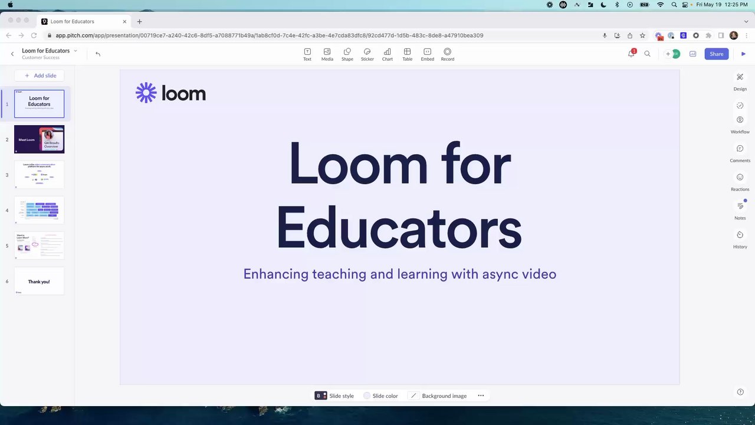Open the History panel
The width and height of the screenshot is (755, 425).
click(x=740, y=239)
